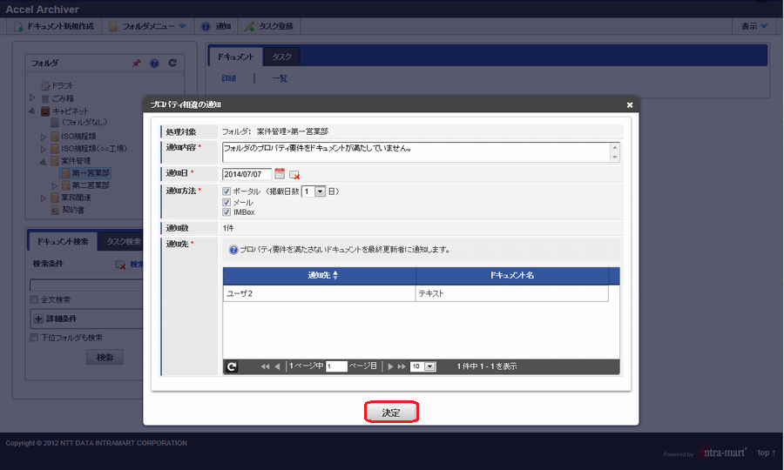Expand the 詳細条件 section

38,319
